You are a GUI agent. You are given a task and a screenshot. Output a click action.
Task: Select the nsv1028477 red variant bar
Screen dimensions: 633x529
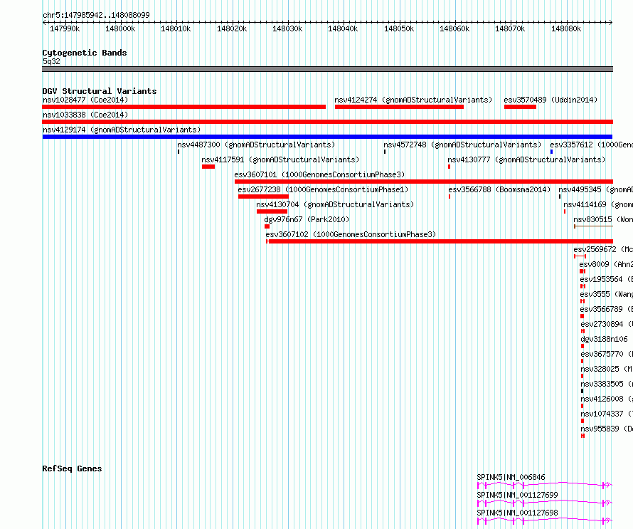[184, 107]
